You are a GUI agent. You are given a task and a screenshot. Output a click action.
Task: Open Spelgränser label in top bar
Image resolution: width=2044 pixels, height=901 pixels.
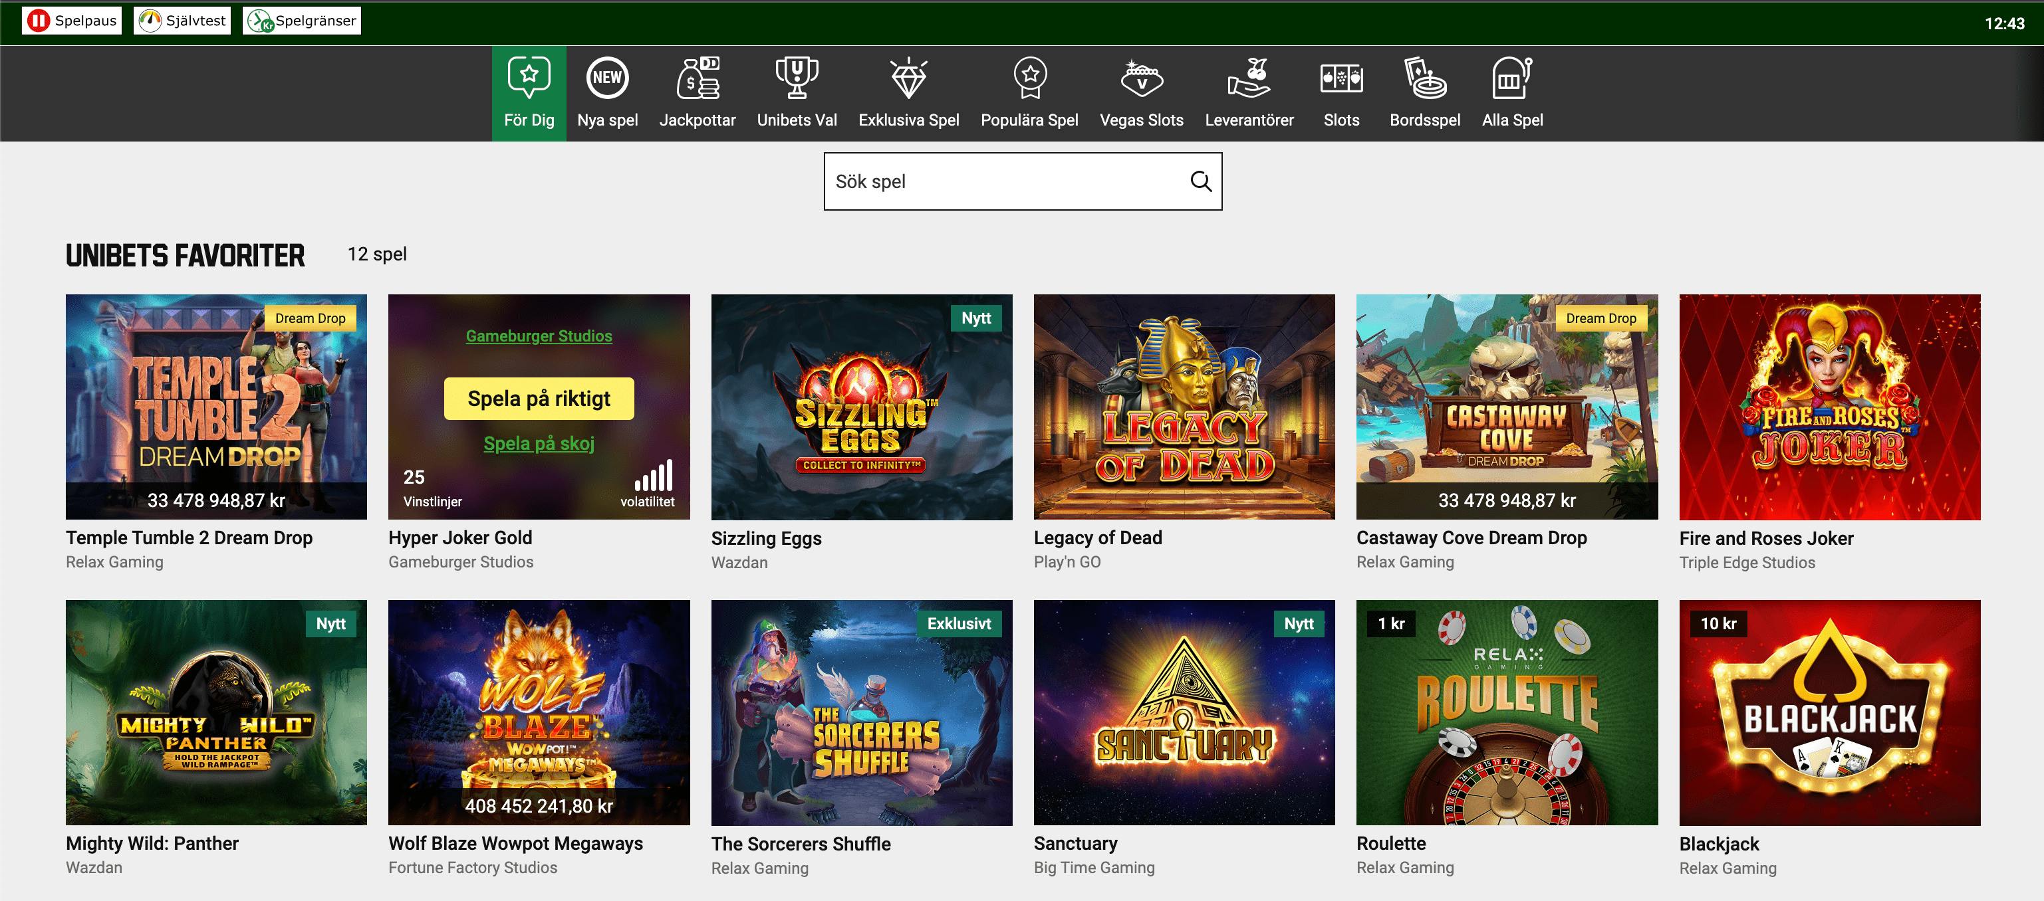(316, 21)
